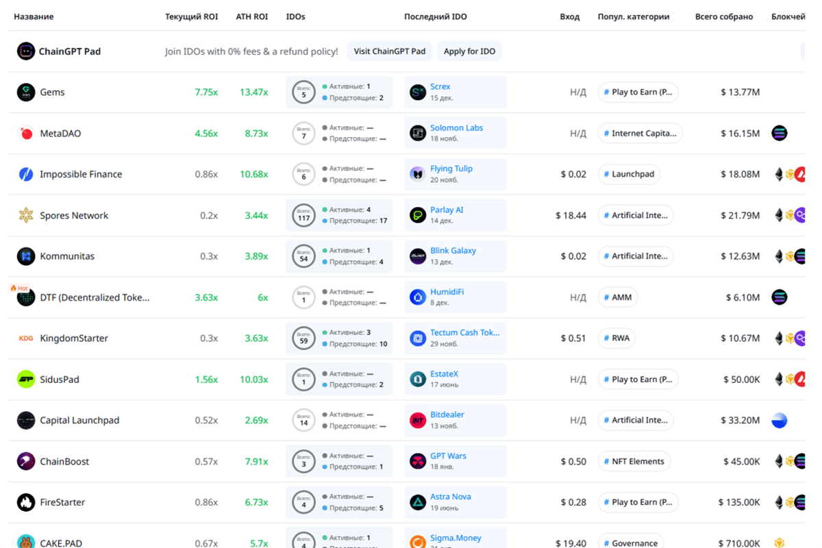Click the Gems launchpad logo
The image size is (822, 548).
tap(26, 92)
